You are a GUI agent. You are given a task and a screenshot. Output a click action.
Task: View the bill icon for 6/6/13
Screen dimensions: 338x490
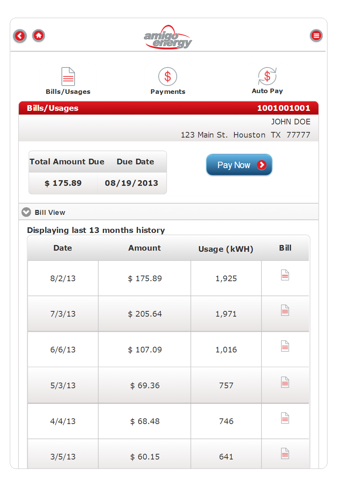tap(285, 346)
